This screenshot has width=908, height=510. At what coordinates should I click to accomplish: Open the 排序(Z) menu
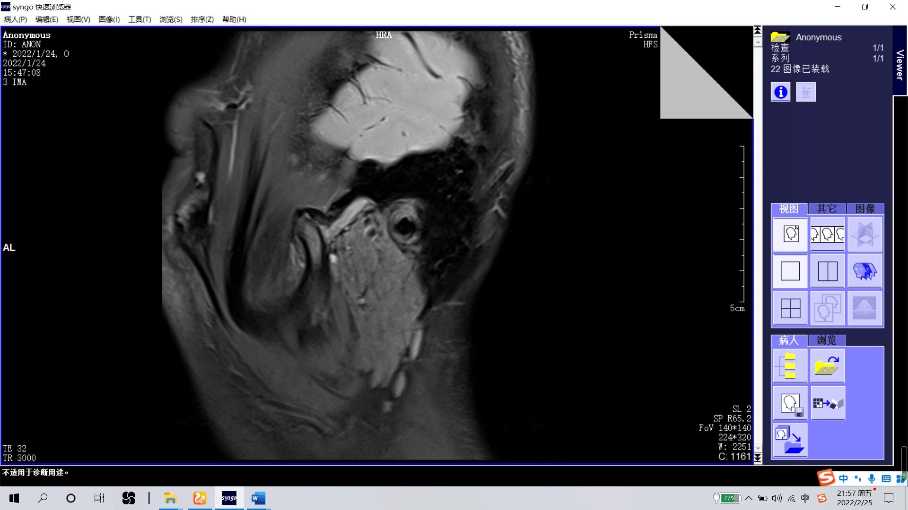tap(202, 19)
